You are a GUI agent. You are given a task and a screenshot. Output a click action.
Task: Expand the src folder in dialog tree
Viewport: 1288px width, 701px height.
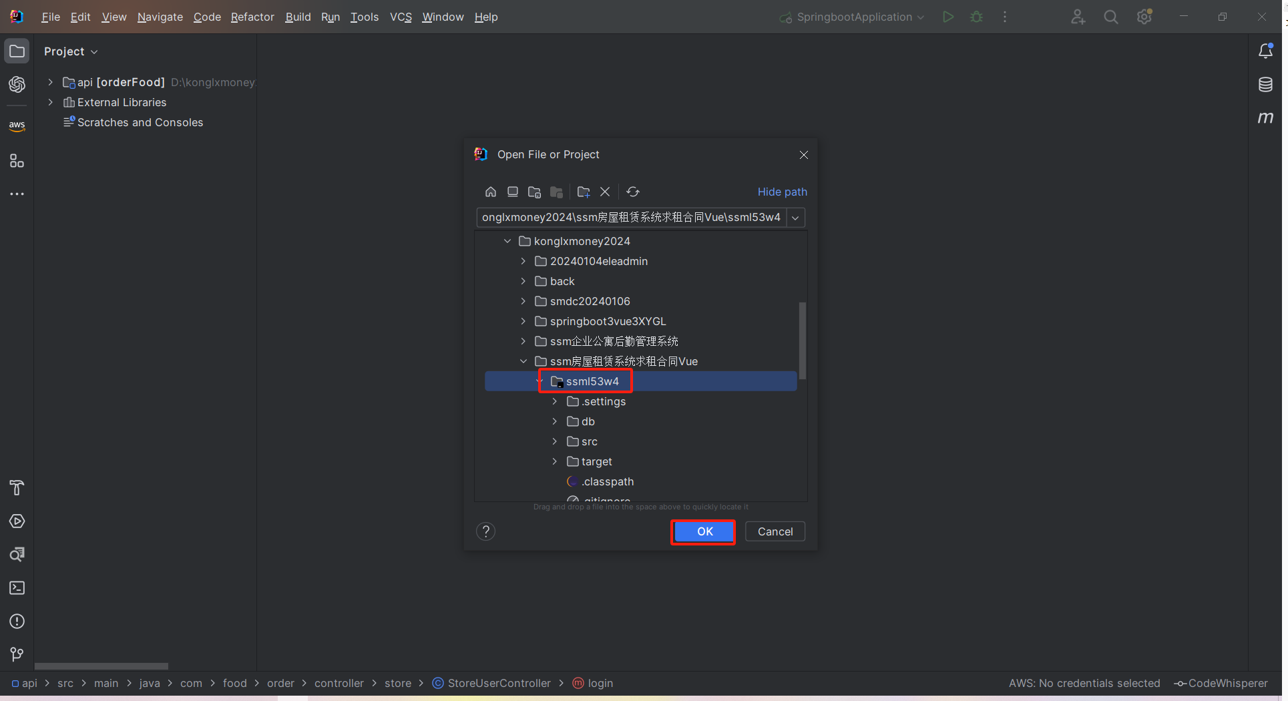pos(554,441)
